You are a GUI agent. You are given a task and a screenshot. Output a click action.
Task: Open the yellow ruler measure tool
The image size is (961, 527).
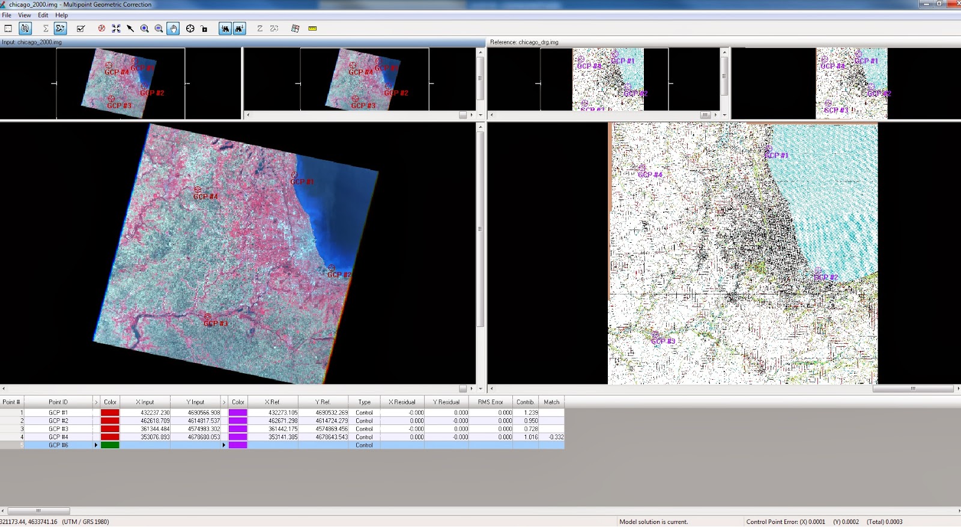click(x=312, y=28)
